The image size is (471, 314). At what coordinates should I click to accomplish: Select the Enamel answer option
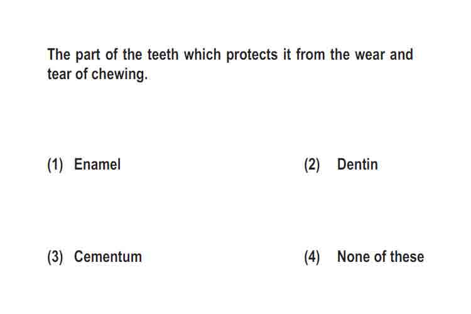(x=97, y=165)
